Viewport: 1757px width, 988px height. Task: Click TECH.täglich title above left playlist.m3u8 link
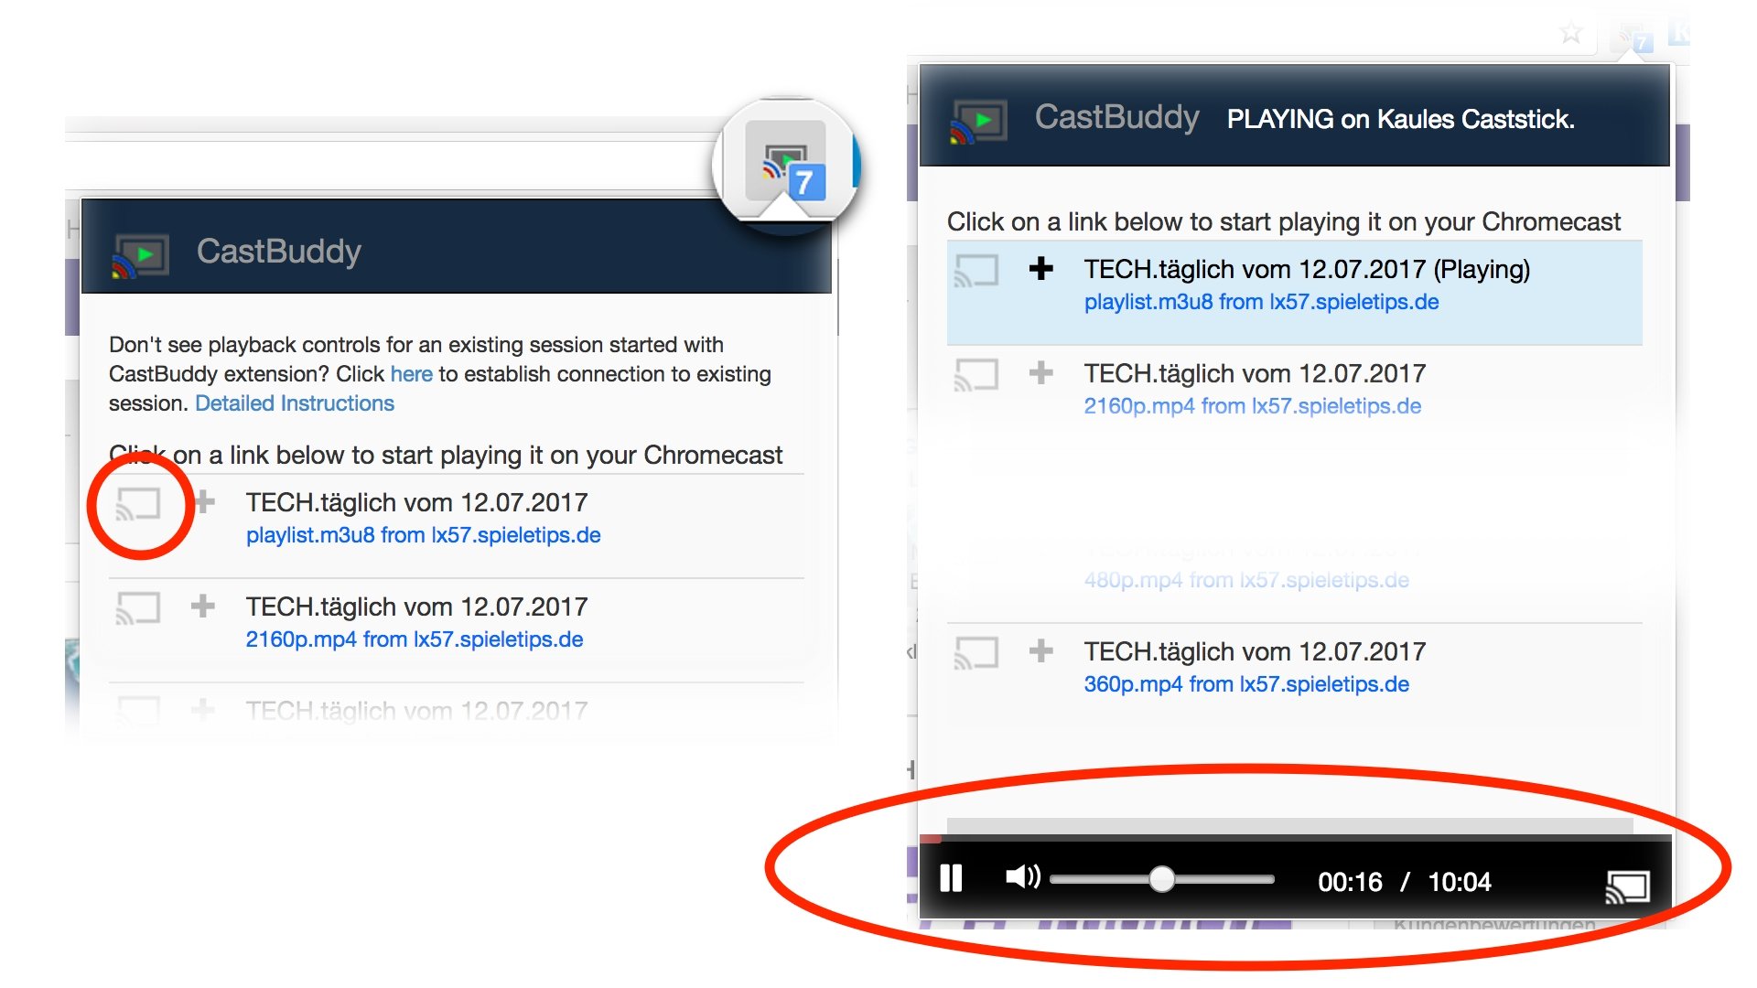[x=416, y=503]
